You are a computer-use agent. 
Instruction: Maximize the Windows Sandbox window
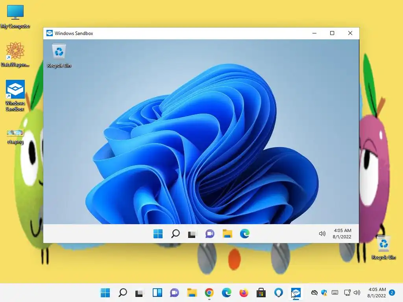pos(332,33)
